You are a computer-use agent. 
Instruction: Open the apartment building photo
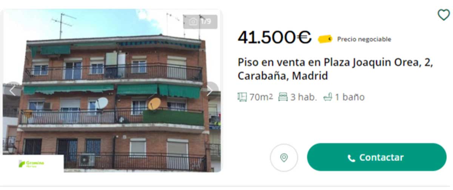click(x=112, y=91)
